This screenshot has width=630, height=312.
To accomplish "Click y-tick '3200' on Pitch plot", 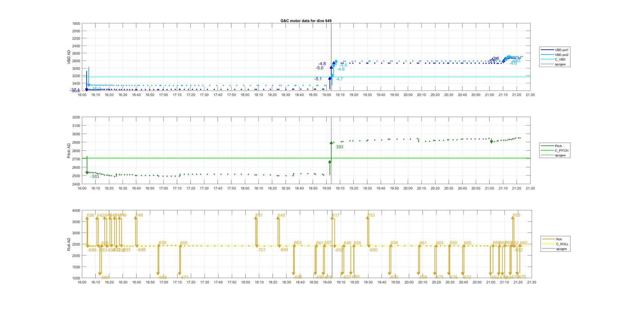I will click(x=76, y=117).
